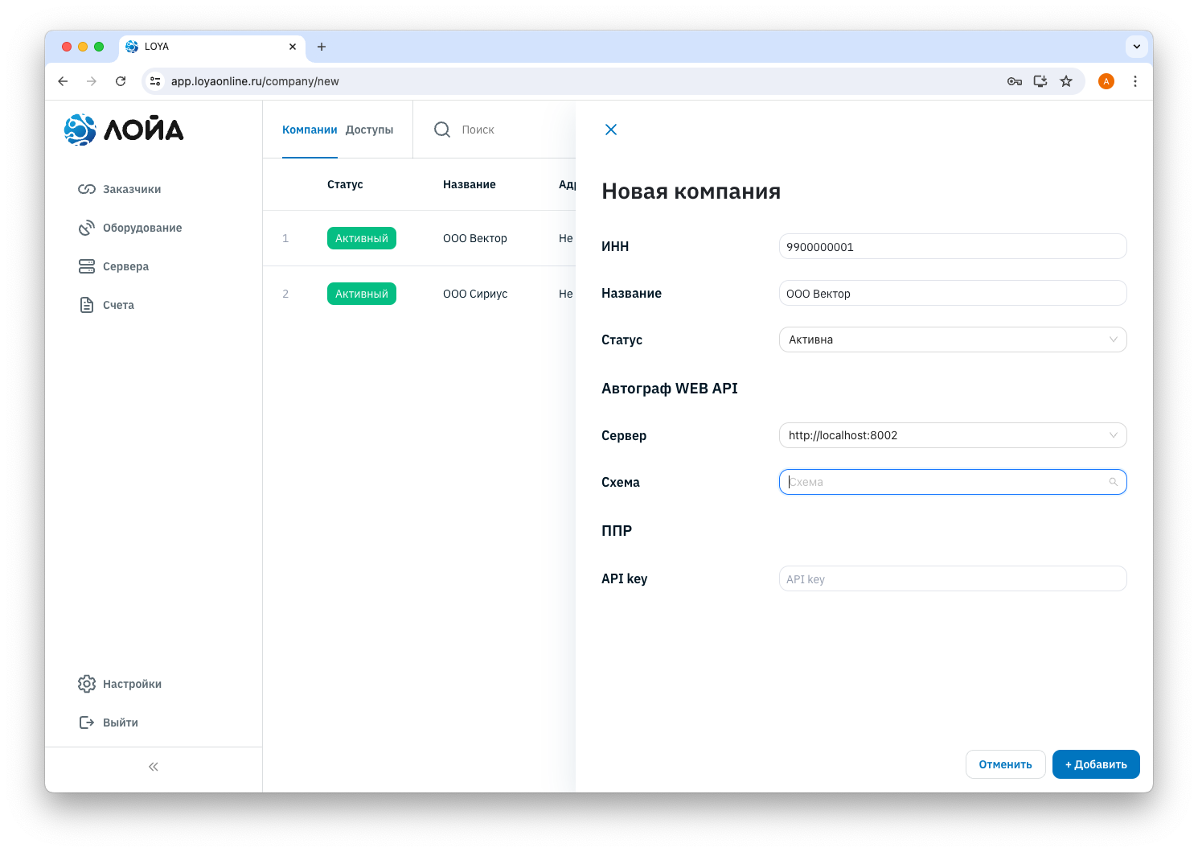1198x852 pixels.
Task: Click Активный badge for ООО Вектор
Action: [x=362, y=238]
